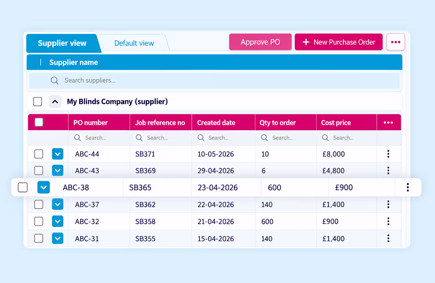Image resolution: width=435 pixels, height=283 pixels.
Task: Select the checkbox for row ABC-32
Action: (39, 221)
